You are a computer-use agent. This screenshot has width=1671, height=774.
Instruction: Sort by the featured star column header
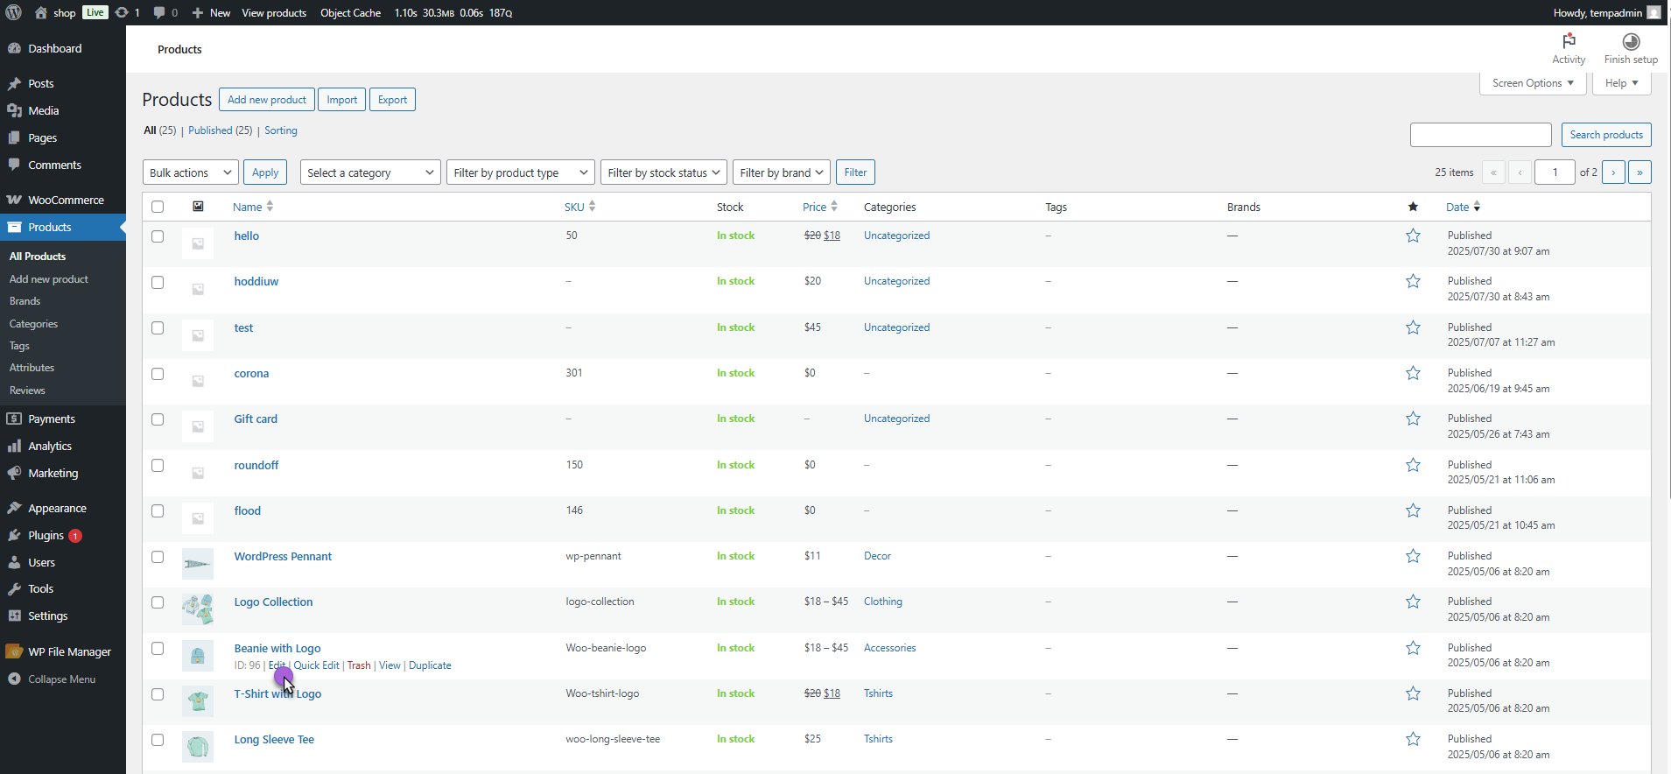point(1413,207)
